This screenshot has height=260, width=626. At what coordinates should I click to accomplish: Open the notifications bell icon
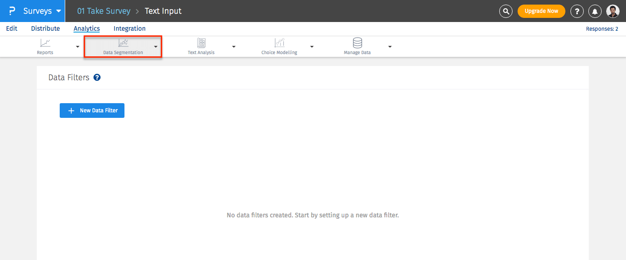(x=595, y=11)
